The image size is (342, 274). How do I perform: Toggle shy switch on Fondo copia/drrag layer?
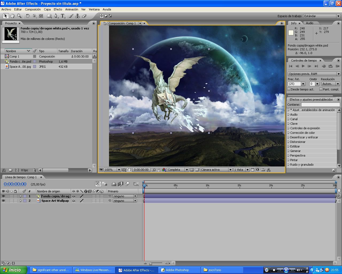[x=74, y=196]
